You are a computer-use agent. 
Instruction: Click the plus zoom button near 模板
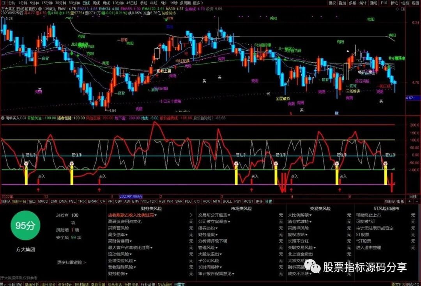tap(409, 201)
